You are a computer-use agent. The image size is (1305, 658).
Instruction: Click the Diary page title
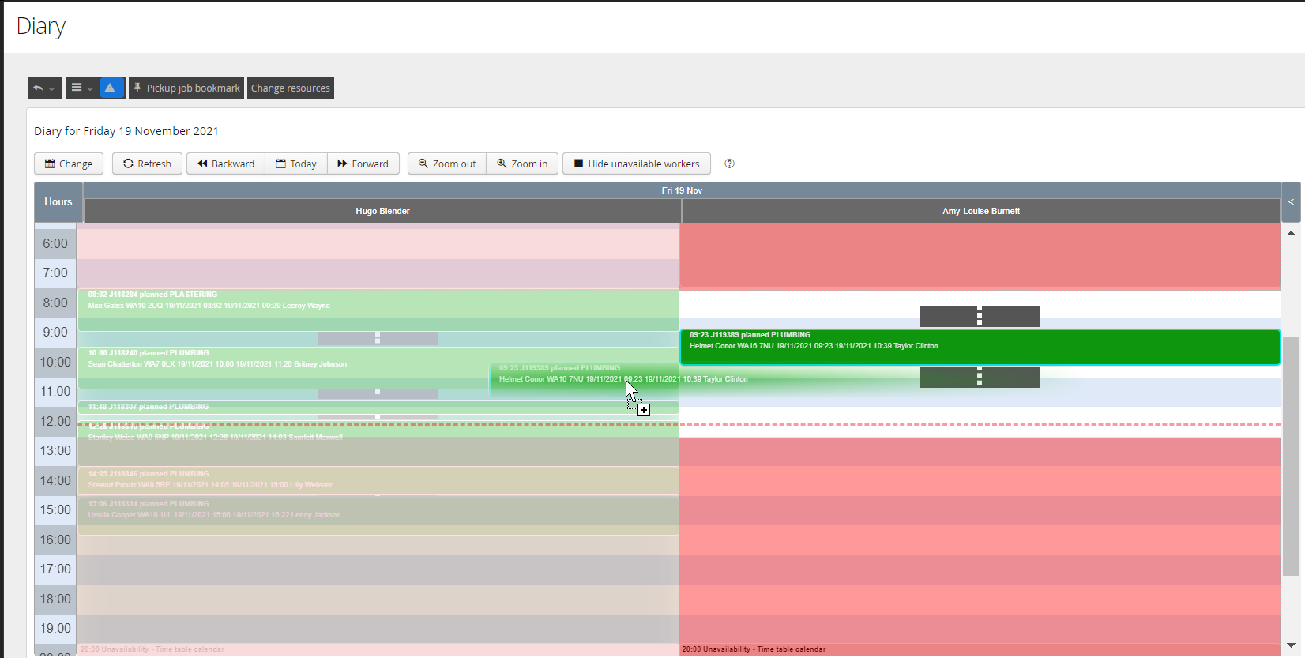[41, 26]
